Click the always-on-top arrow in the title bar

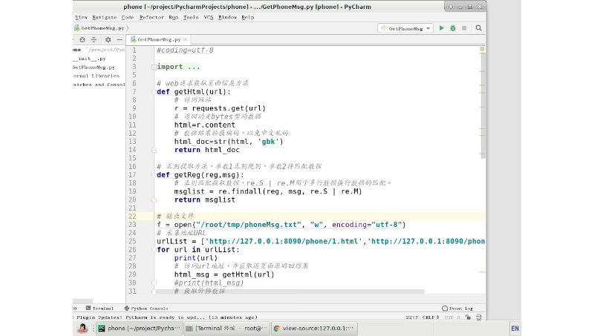coord(451,7)
